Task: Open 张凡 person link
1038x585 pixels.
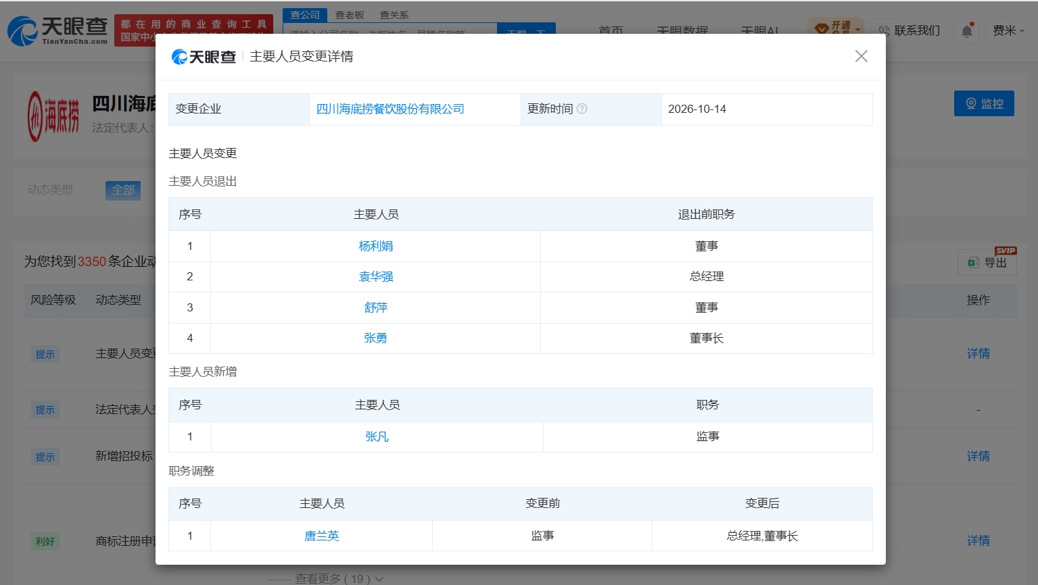Action: click(x=377, y=436)
